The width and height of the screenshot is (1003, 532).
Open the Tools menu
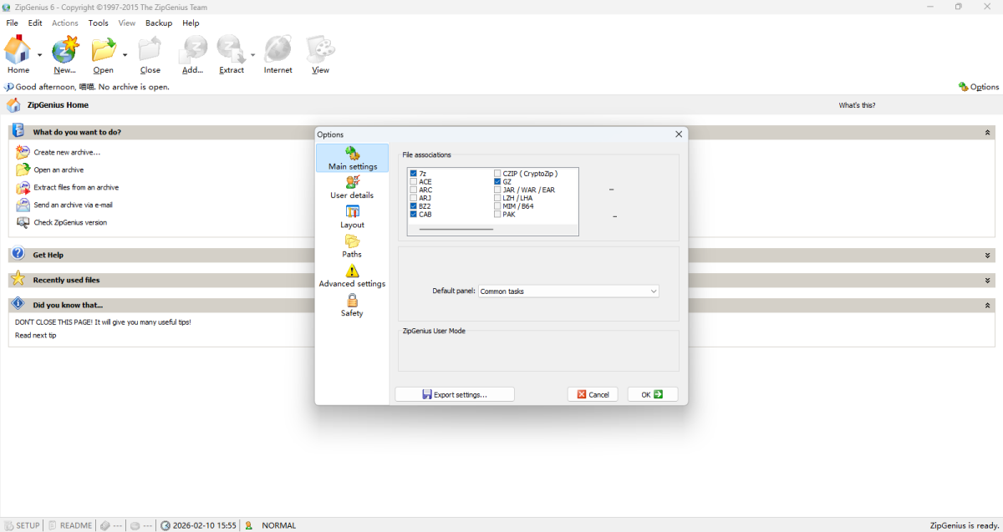point(99,23)
